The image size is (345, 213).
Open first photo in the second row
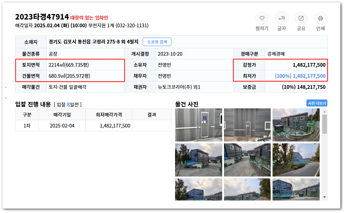click(x=199, y=160)
